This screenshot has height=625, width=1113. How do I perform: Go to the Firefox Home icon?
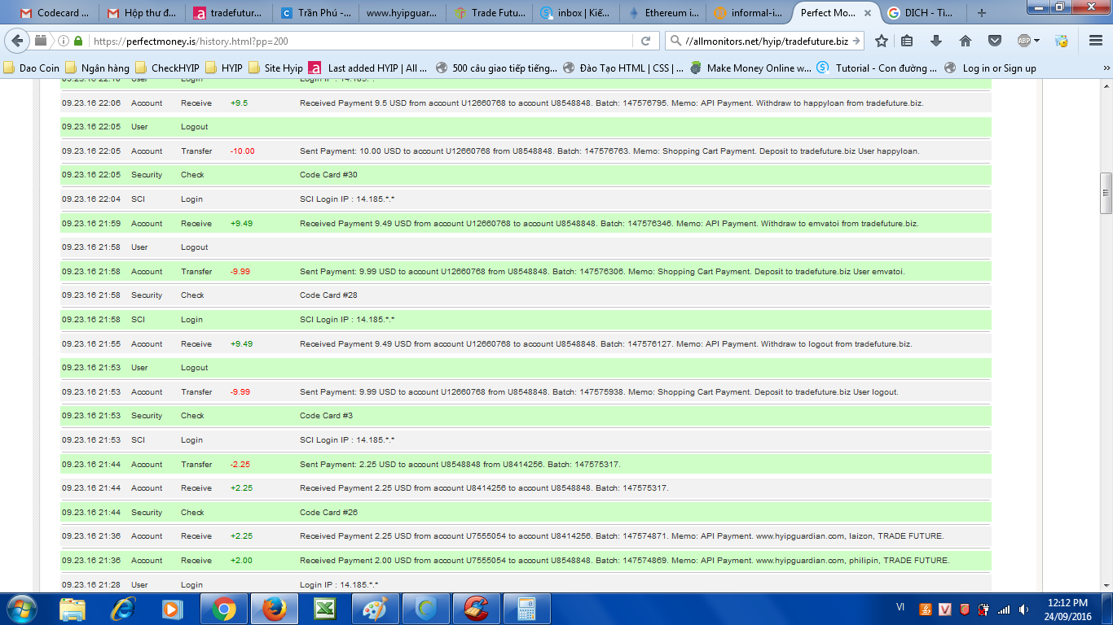click(966, 41)
